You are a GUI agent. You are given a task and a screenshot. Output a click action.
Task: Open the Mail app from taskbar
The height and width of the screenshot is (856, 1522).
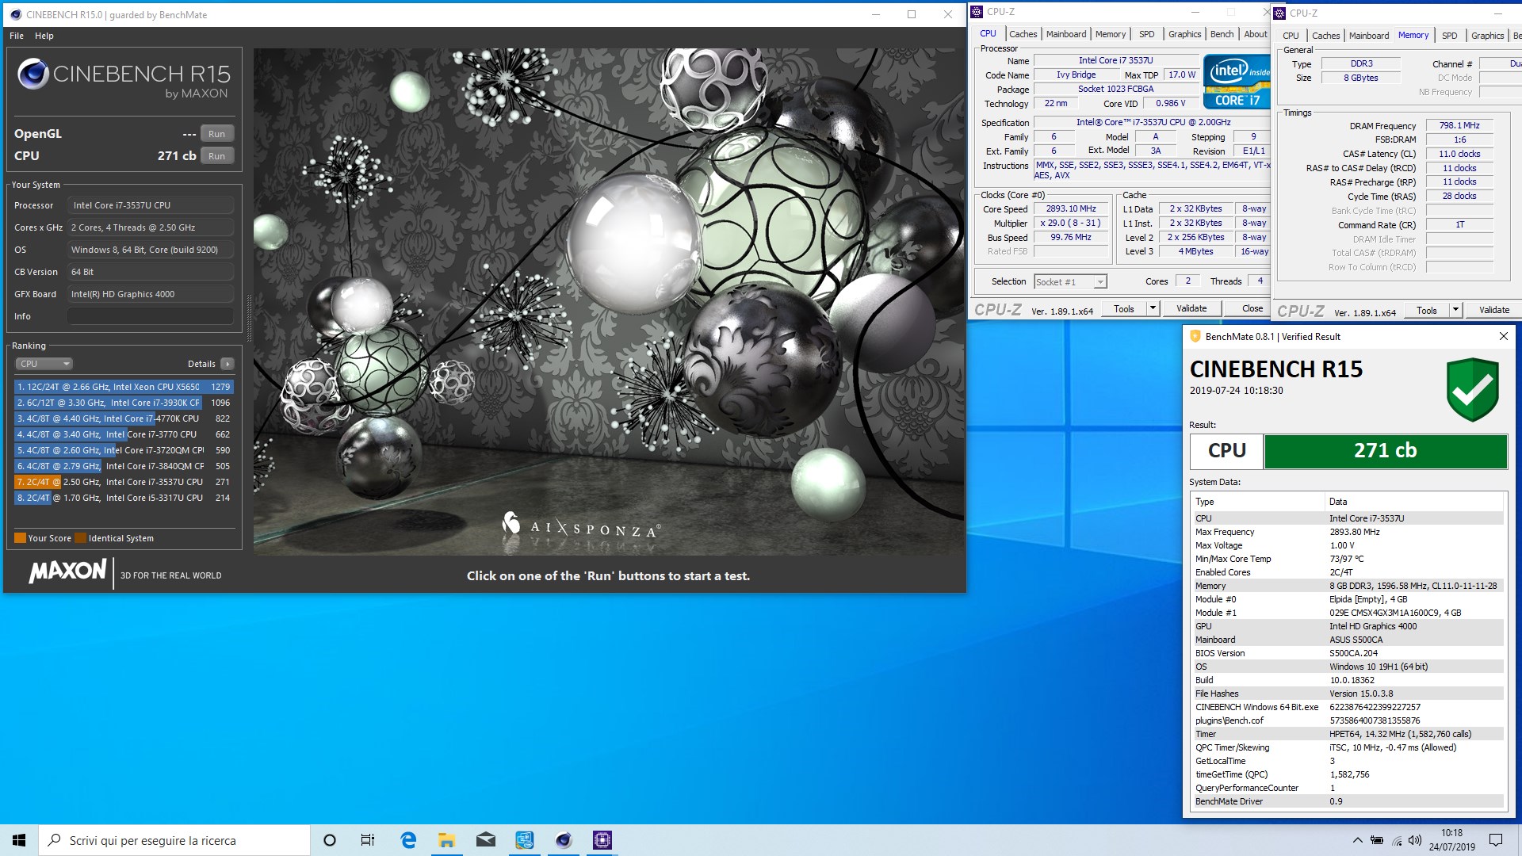click(486, 840)
